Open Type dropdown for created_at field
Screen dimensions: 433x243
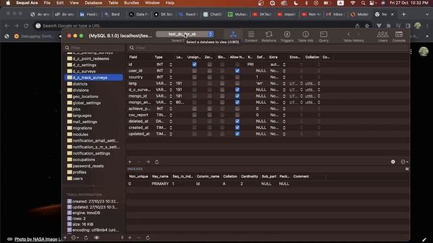(170, 128)
